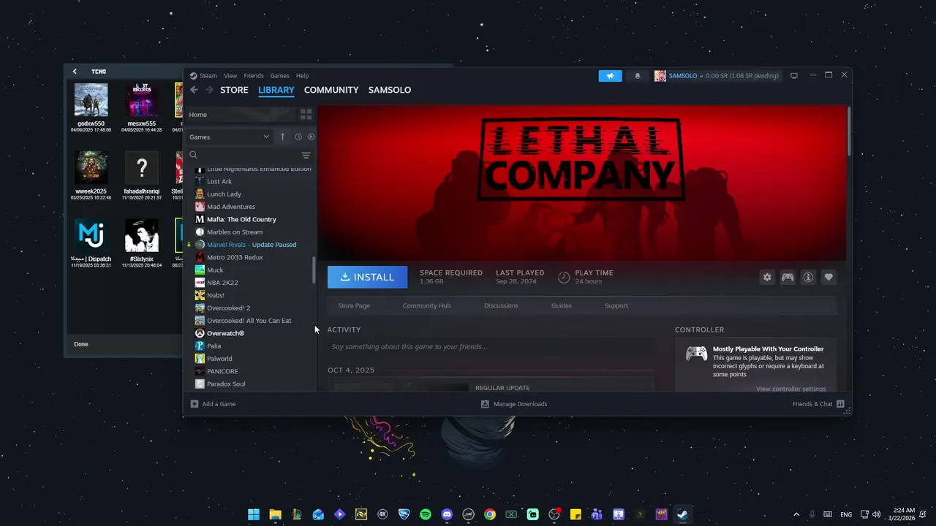Show hidden system tray icons chevron

[x=796, y=514]
